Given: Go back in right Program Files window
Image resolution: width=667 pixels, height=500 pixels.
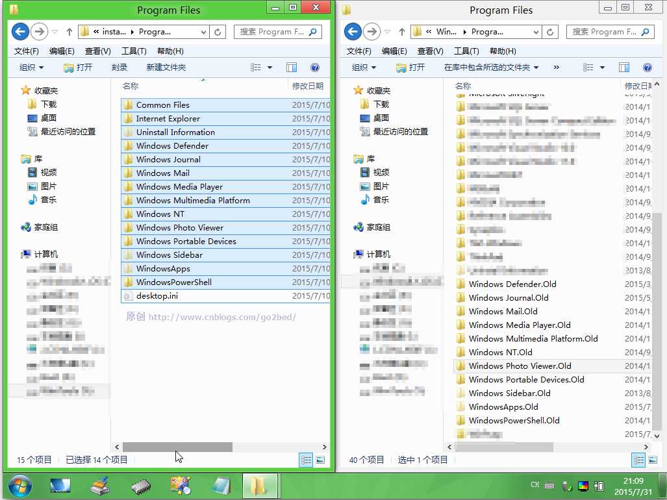Looking at the screenshot, I should tap(353, 31).
